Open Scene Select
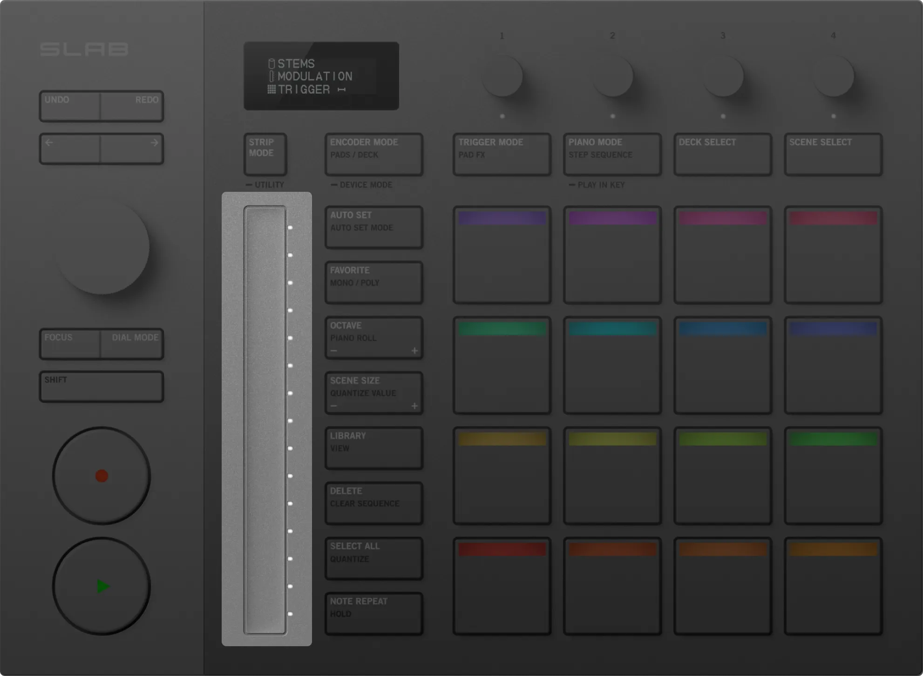Image resolution: width=923 pixels, height=676 pixels. pyautogui.click(x=833, y=154)
